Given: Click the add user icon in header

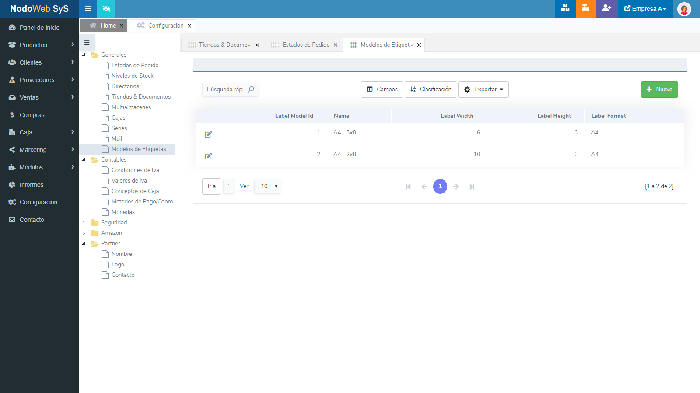Looking at the screenshot, I should point(606,9).
